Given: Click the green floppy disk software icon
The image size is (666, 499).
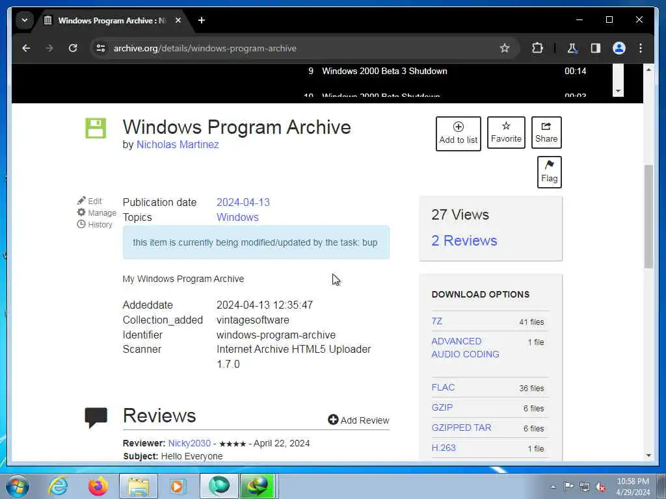Looking at the screenshot, I should 96,128.
